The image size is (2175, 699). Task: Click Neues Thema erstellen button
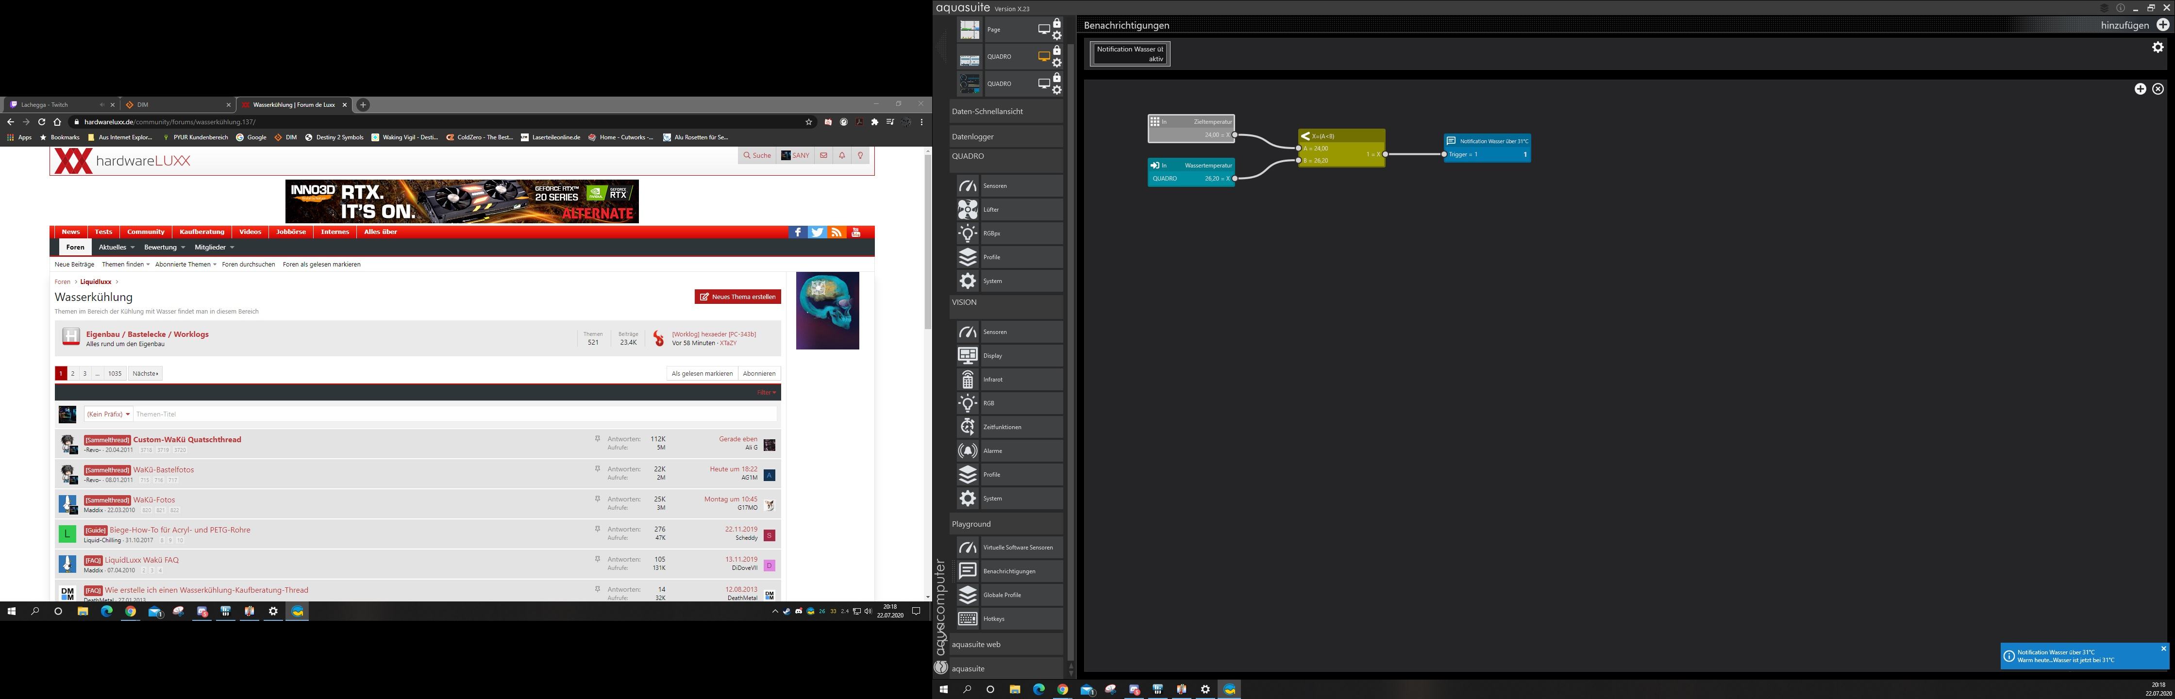[737, 297]
